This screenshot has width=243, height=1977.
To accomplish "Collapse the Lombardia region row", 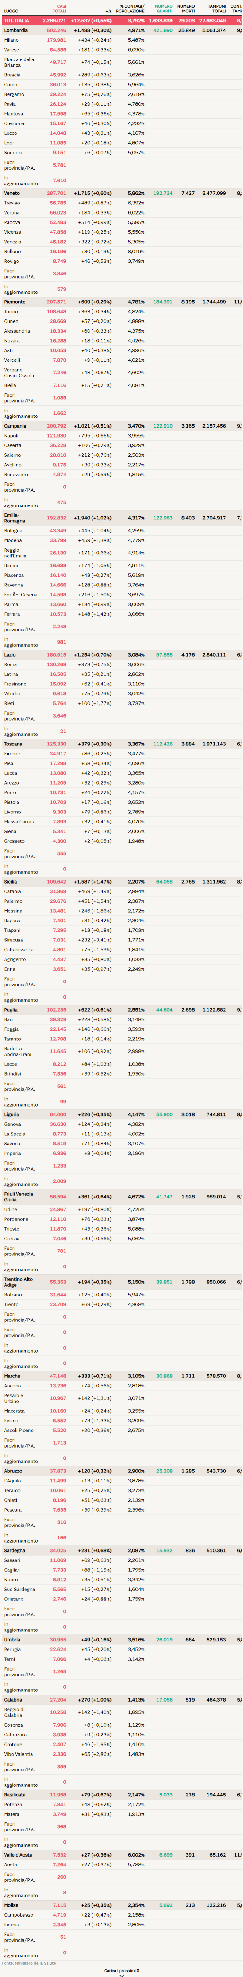I will click(x=121, y=30).
